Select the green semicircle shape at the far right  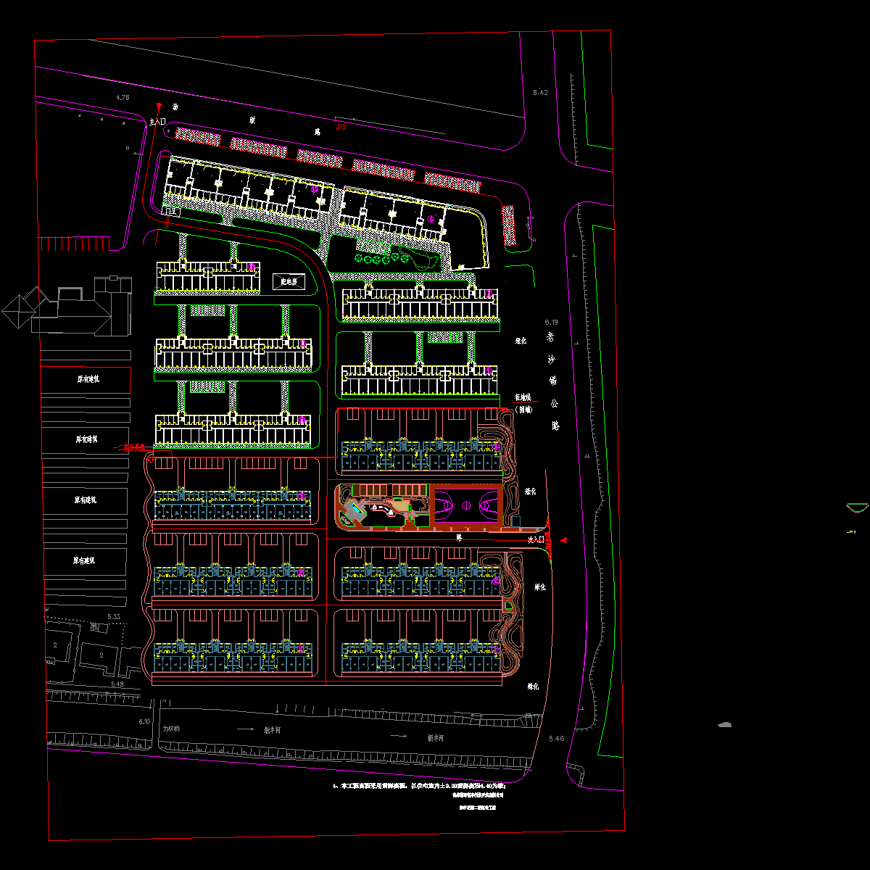pos(857,507)
